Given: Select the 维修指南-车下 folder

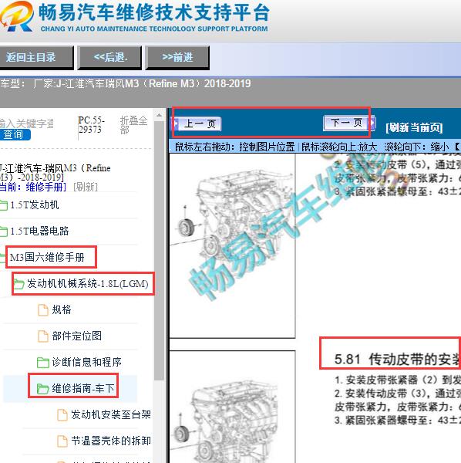Looking at the screenshot, I should 83,388.
